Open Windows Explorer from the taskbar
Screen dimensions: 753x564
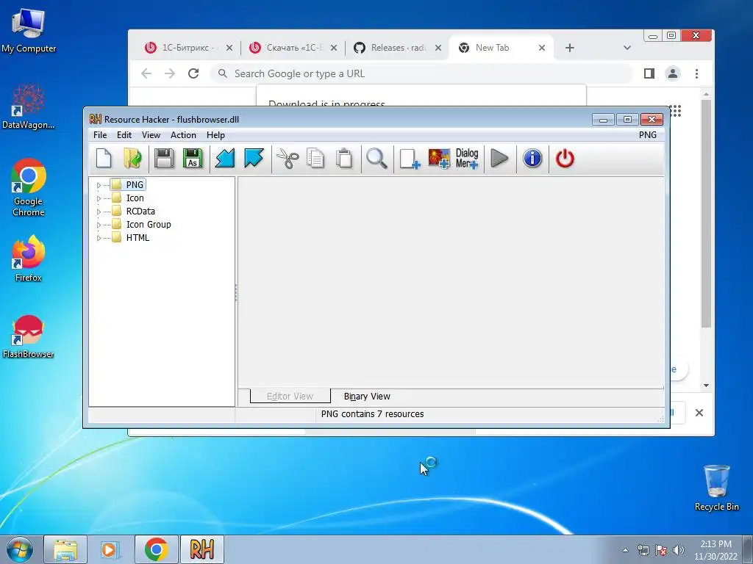click(65, 549)
